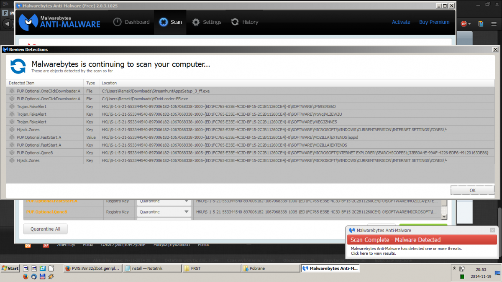Image resolution: width=502 pixels, height=282 pixels.
Task: Switch to the Scan tab
Action: tap(170, 22)
